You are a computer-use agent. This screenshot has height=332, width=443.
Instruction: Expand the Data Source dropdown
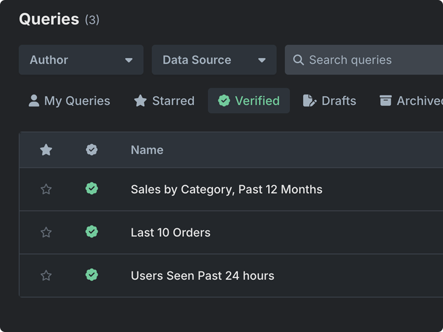214,60
